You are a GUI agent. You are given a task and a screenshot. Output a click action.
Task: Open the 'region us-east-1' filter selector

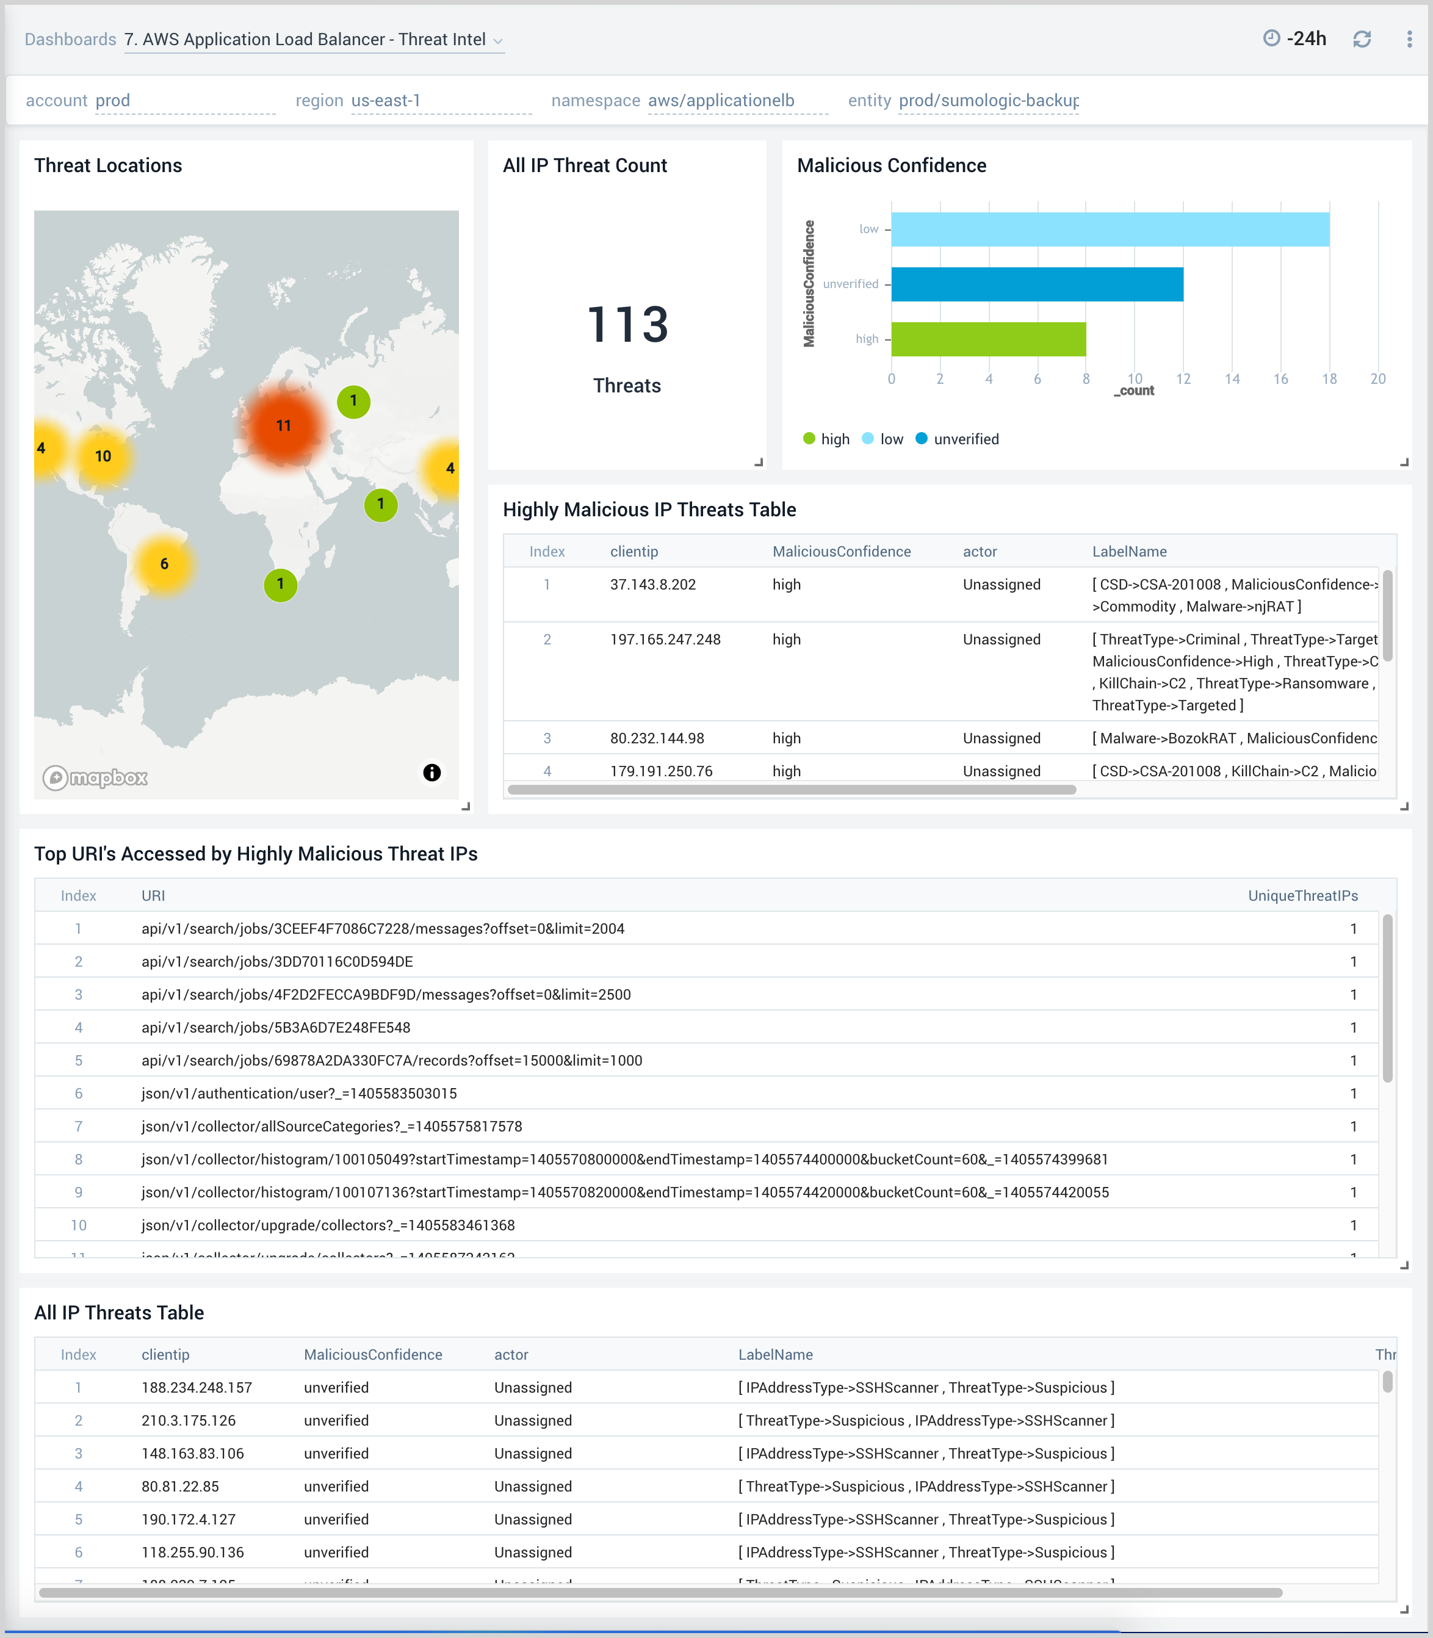tap(387, 101)
